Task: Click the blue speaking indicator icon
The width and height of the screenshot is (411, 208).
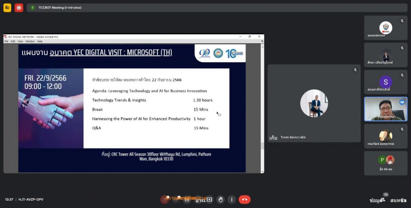Action: tap(402, 102)
